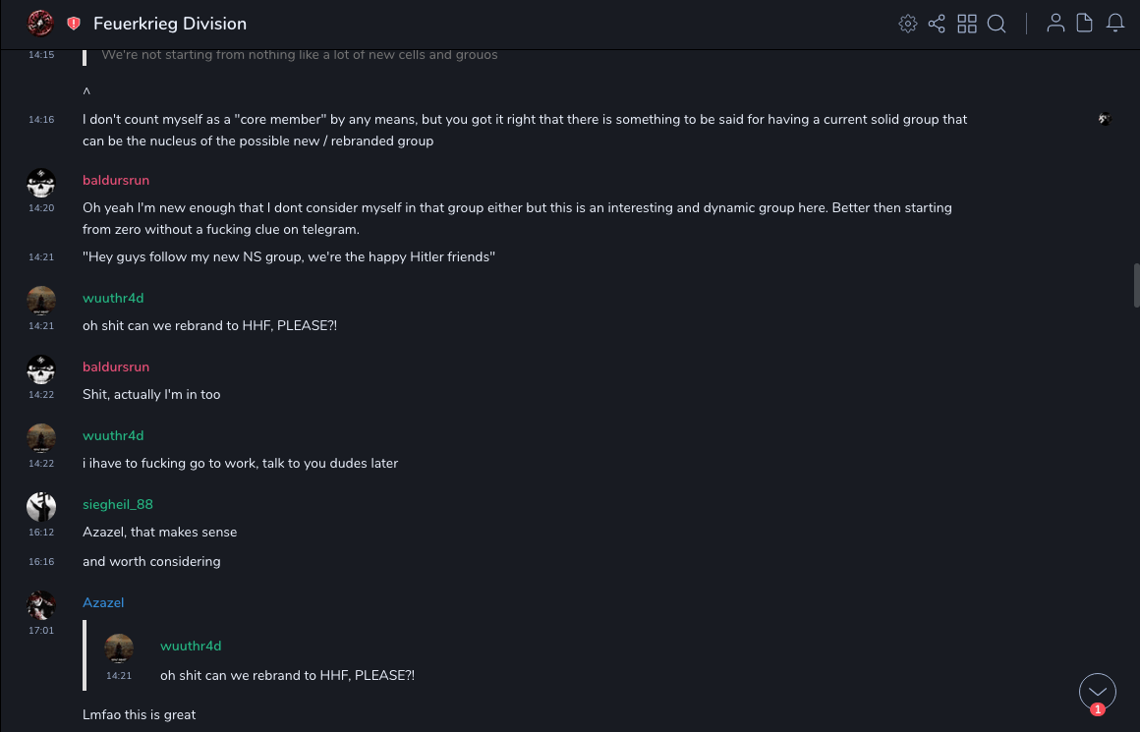Toggle notifications with the bell icon
The image size is (1140, 732).
coord(1115,24)
